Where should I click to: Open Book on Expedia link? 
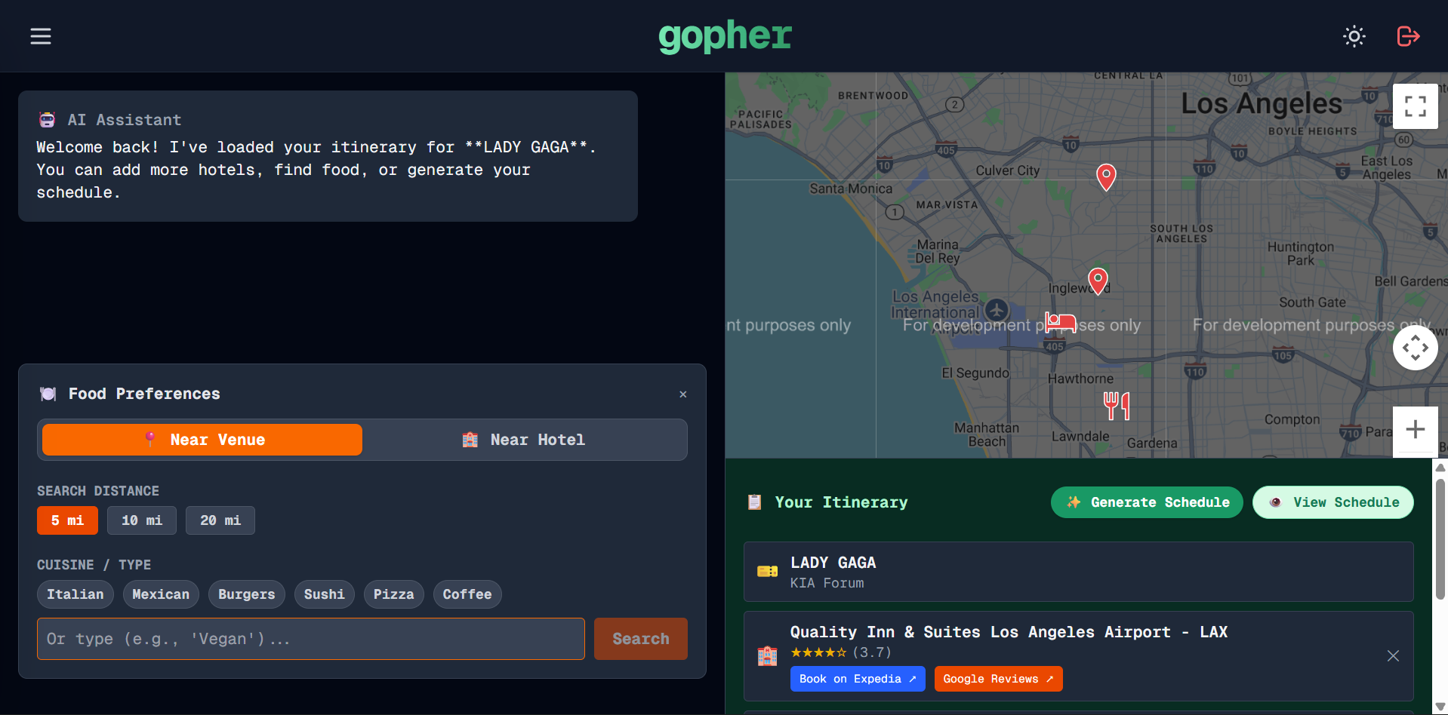(x=858, y=679)
